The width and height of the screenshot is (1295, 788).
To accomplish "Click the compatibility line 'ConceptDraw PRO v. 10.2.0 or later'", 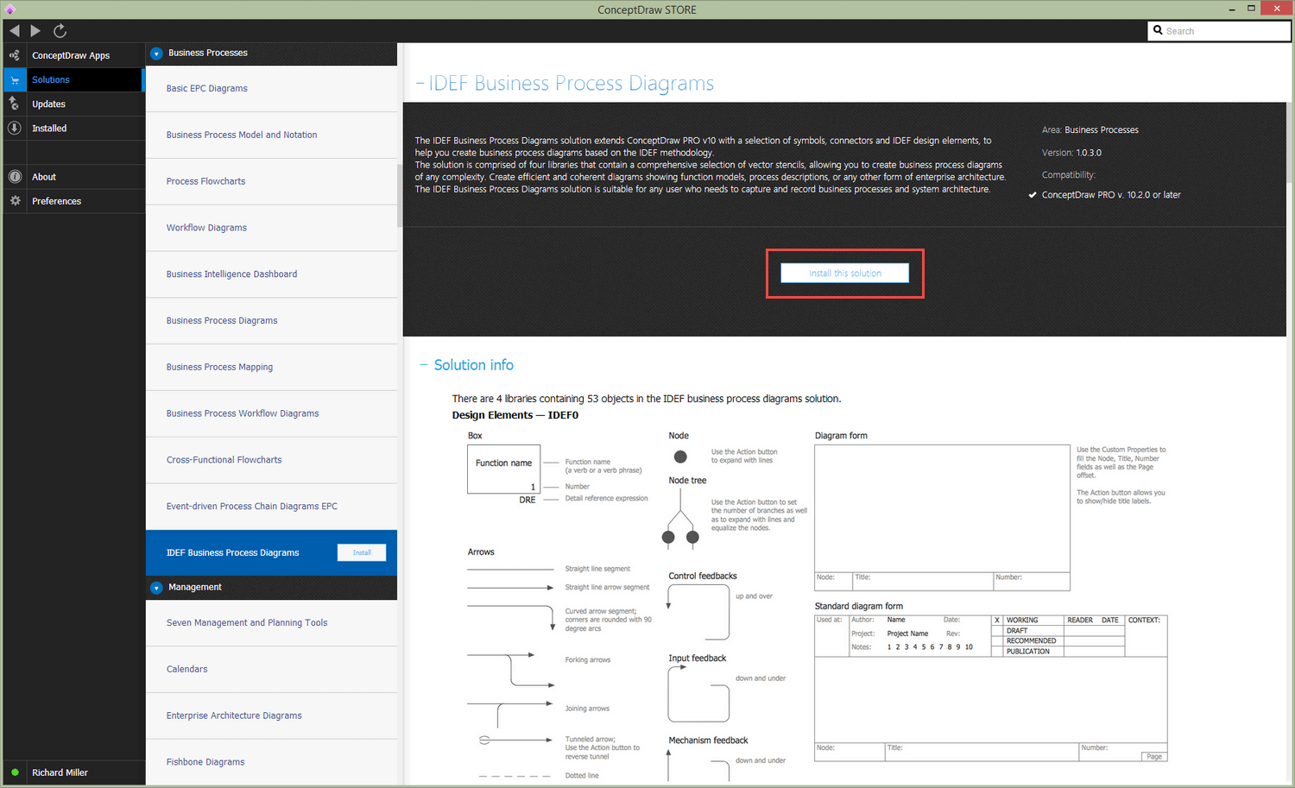I will click(x=1111, y=195).
